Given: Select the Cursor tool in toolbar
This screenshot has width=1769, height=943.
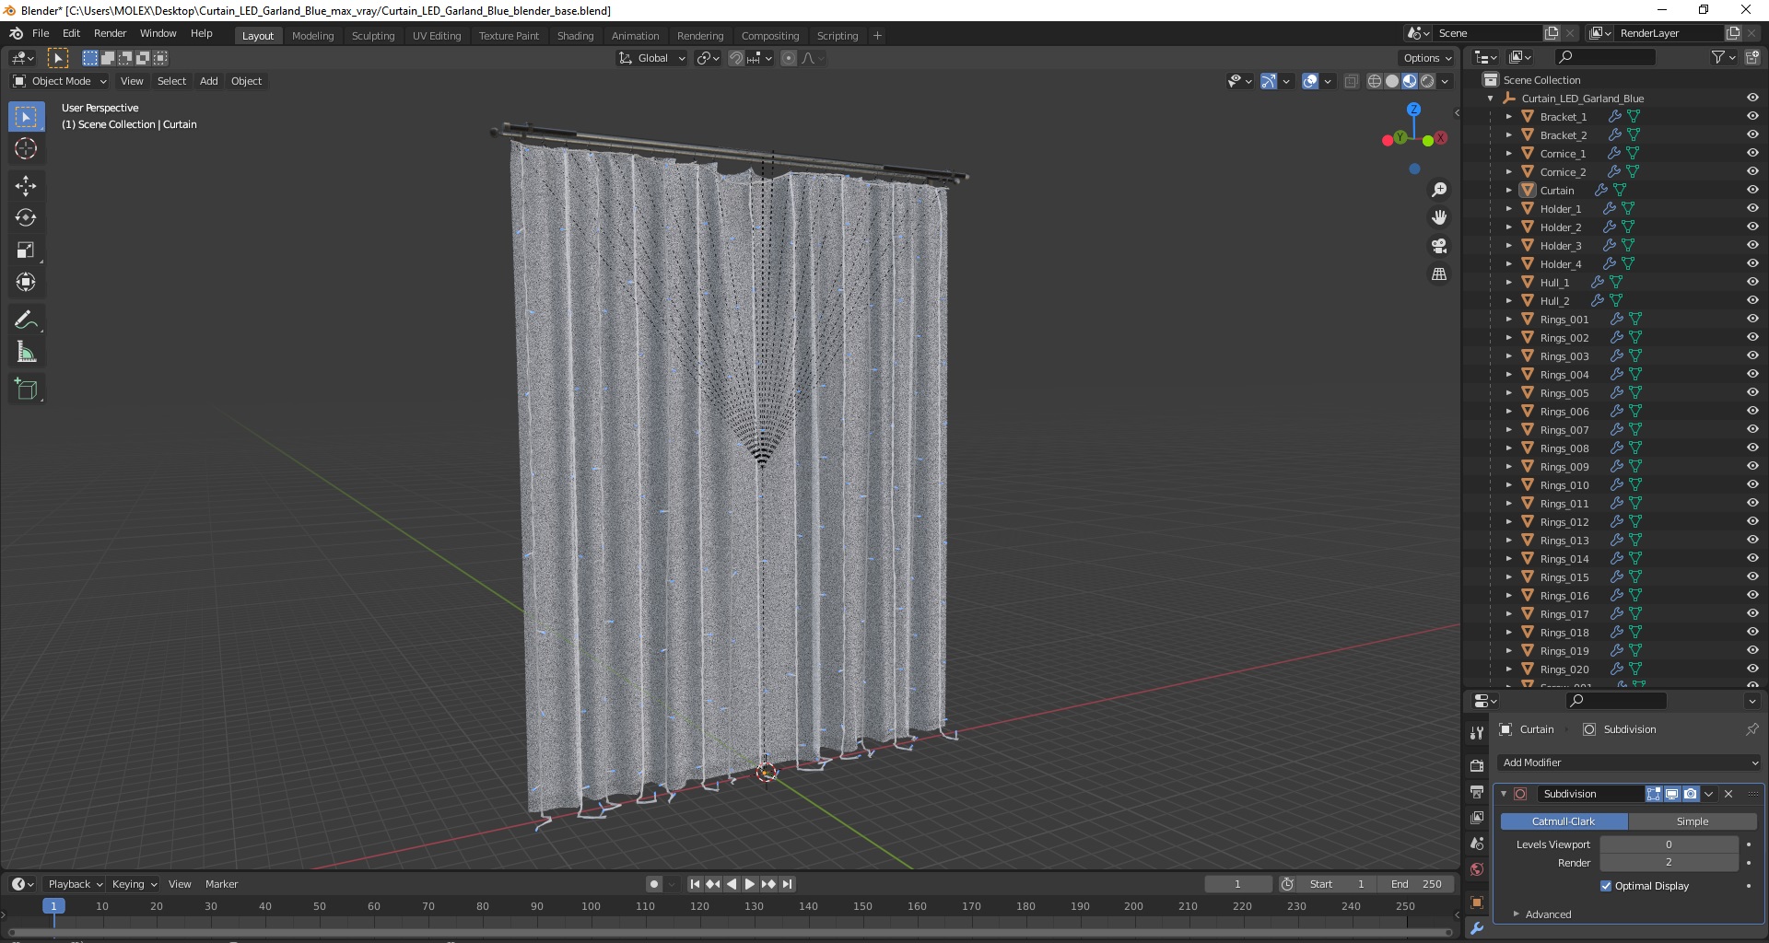Looking at the screenshot, I should pos(26,148).
